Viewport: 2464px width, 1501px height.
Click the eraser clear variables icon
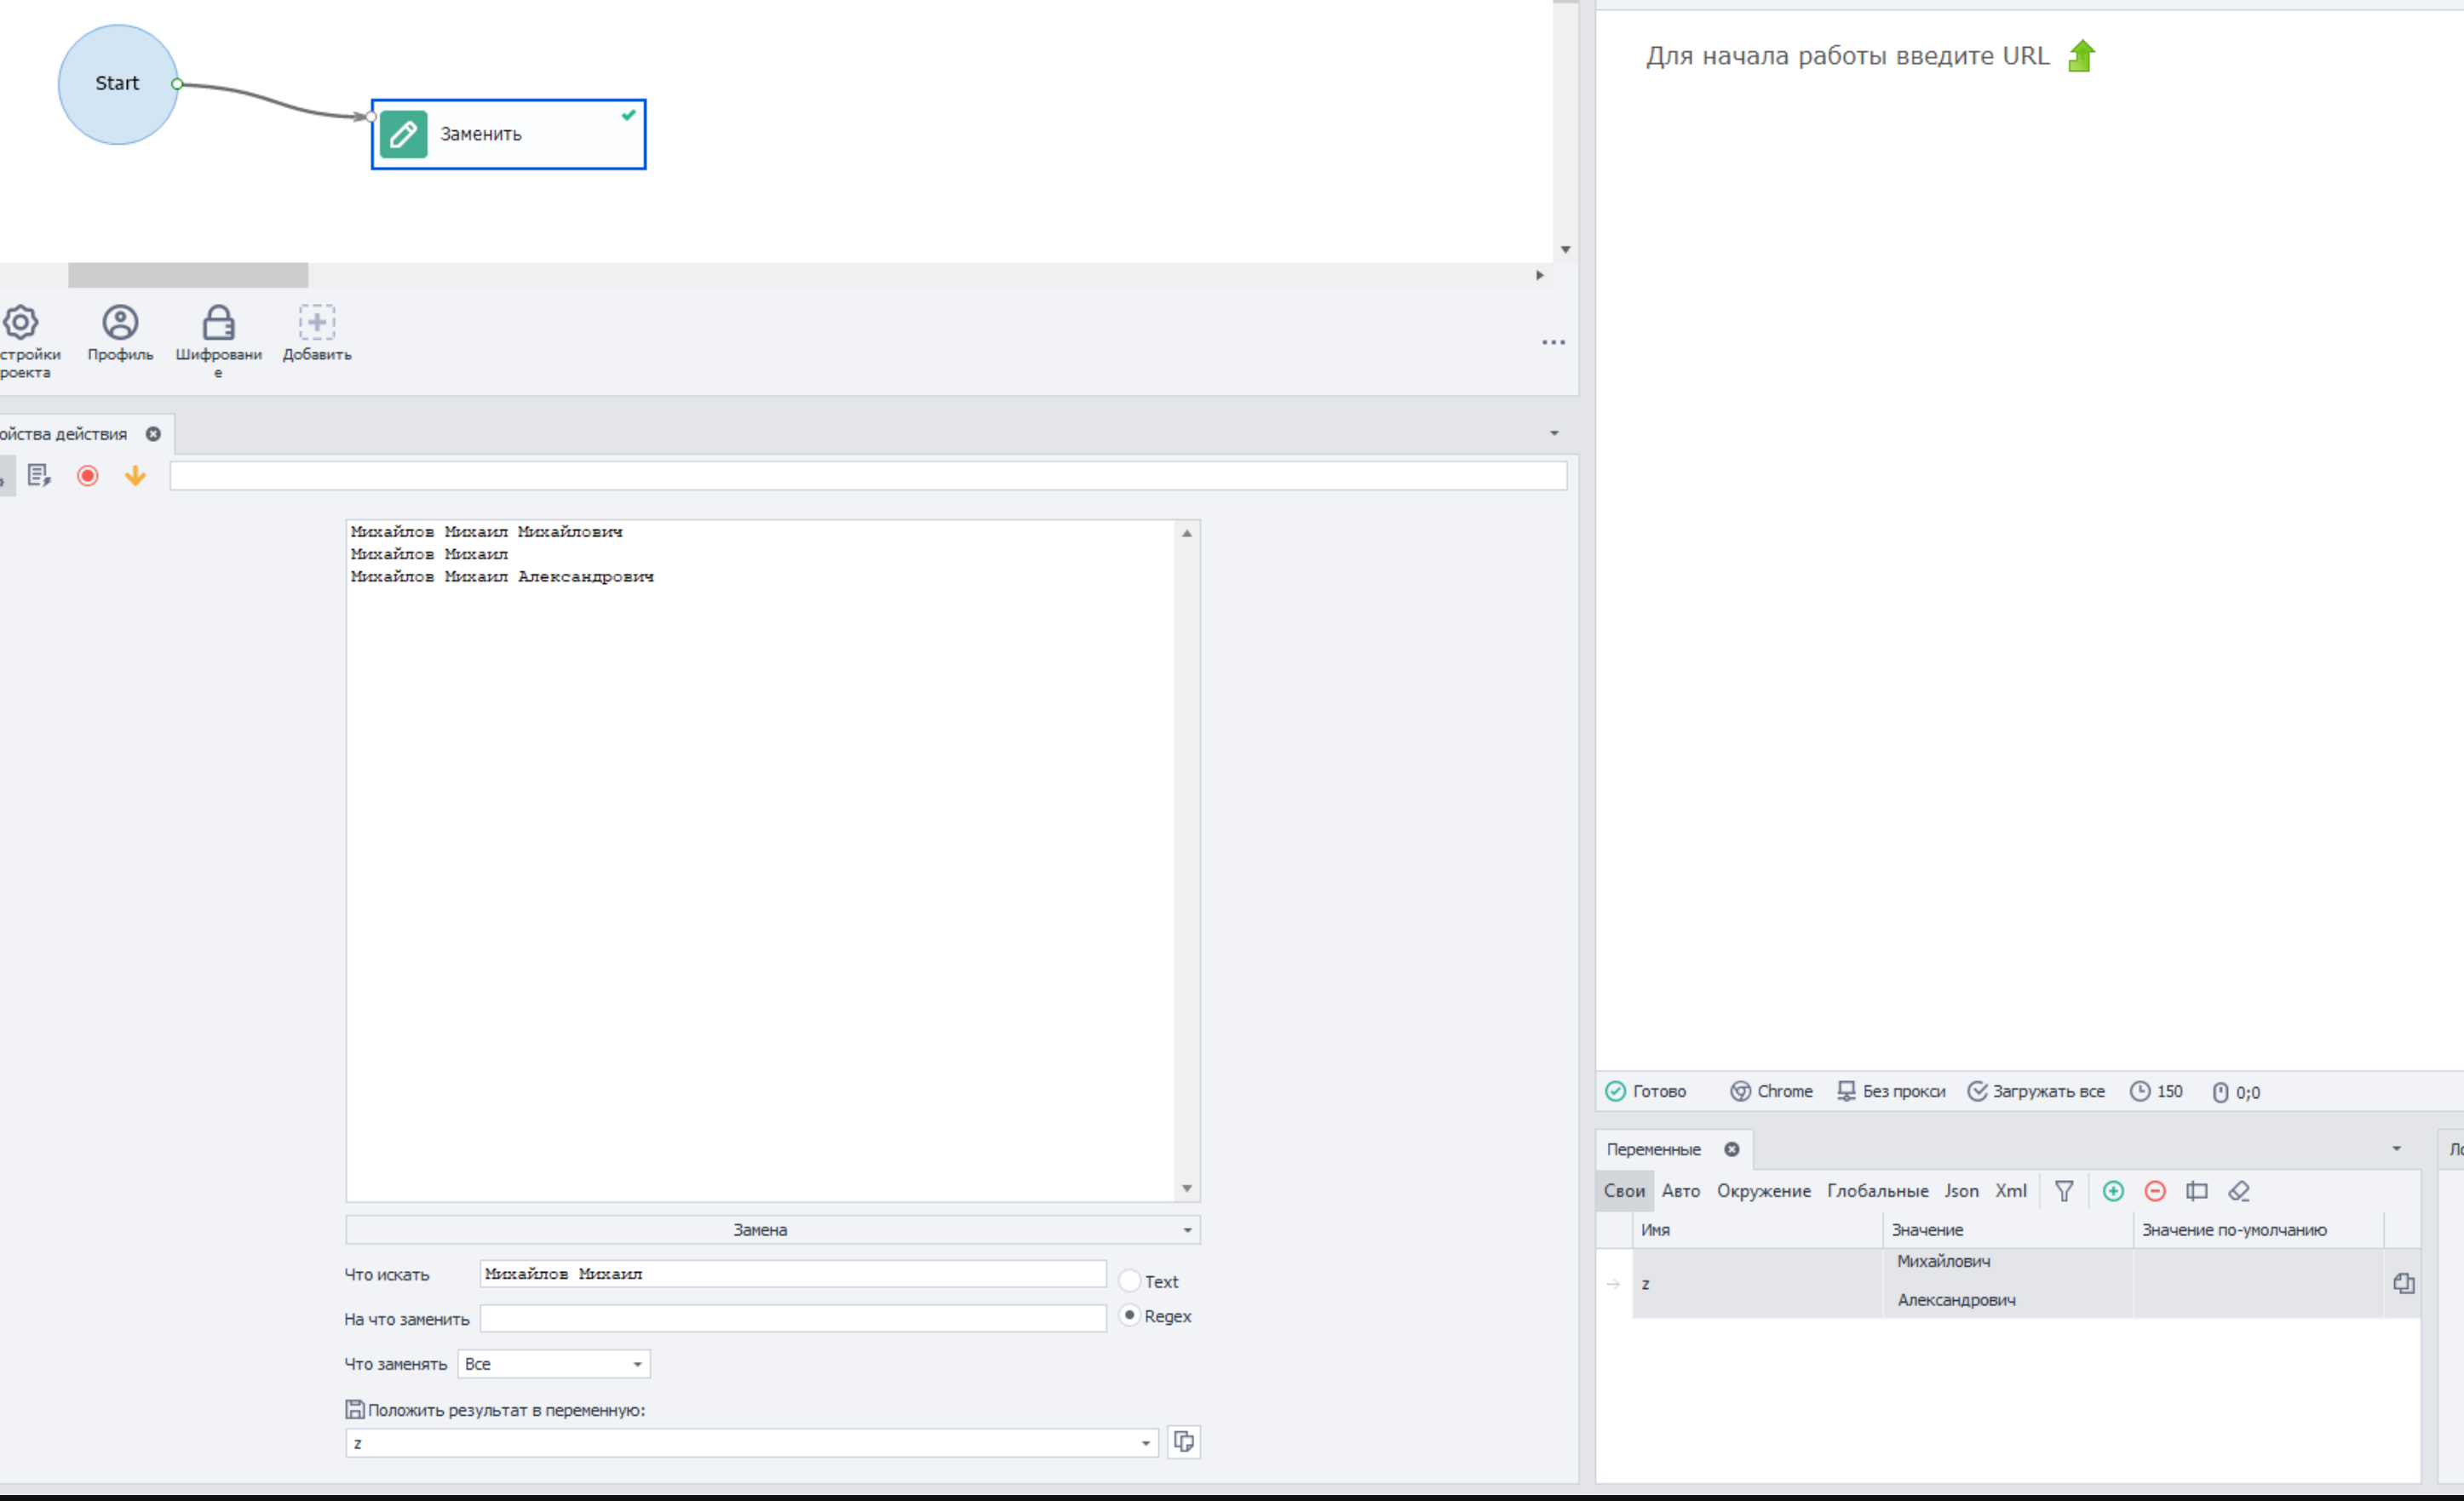pyautogui.click(x=2239, y=1191)
